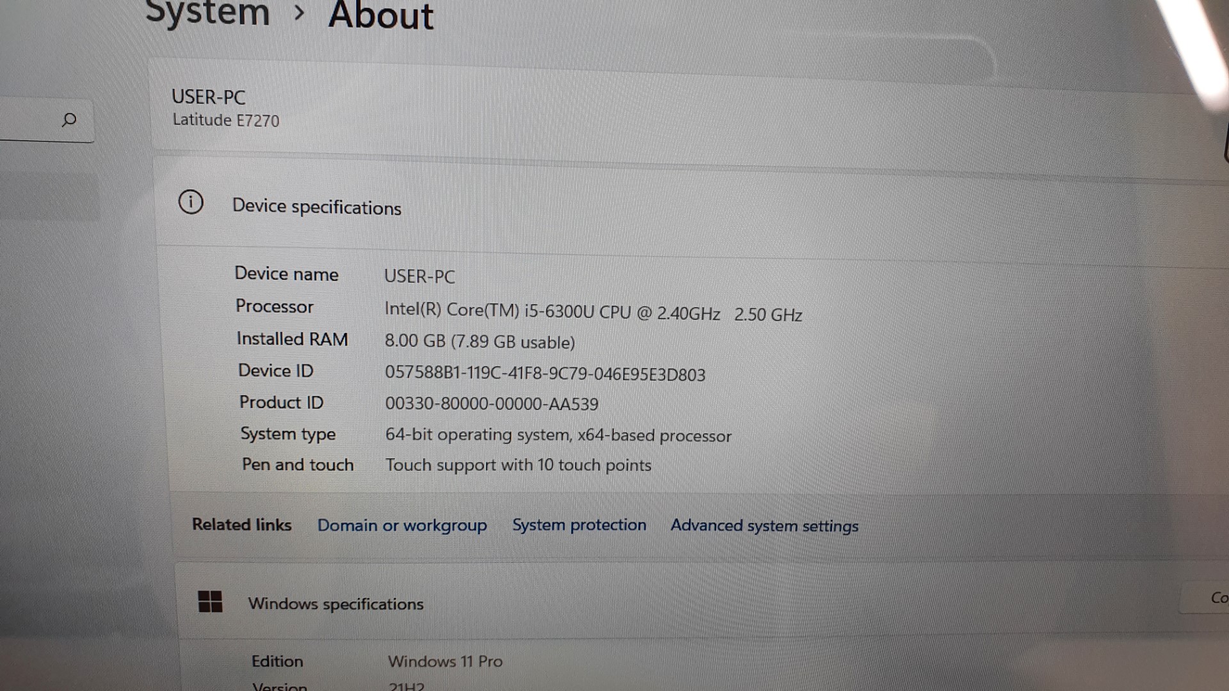The width and height of the screenshot is (1229, 691).
Task: Select the Latitude E7270 model text
Action: pos(226,120)
